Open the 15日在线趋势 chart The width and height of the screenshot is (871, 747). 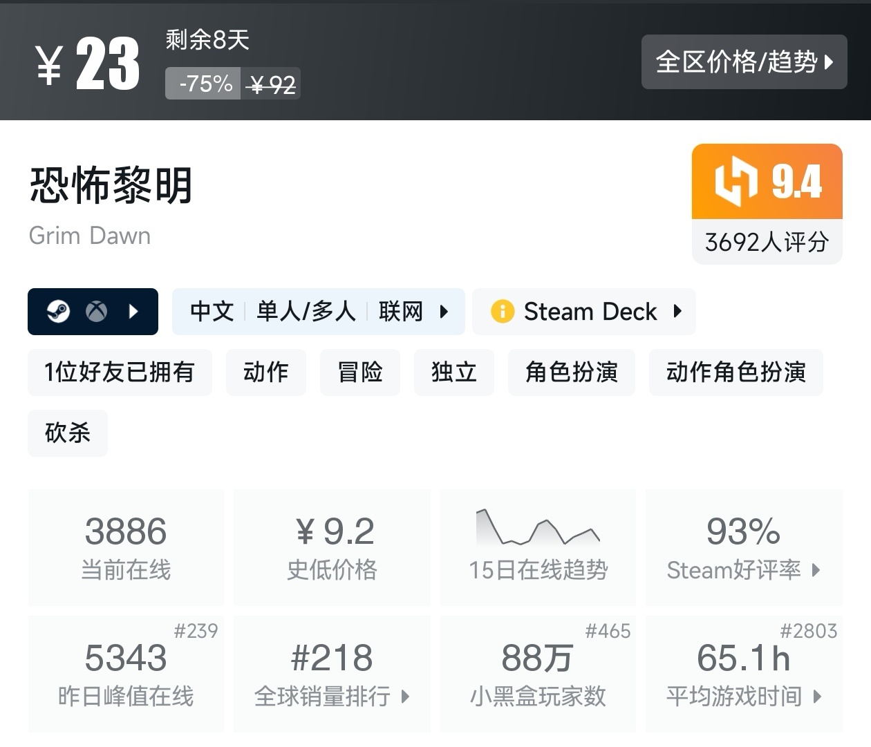coord(538,547)
